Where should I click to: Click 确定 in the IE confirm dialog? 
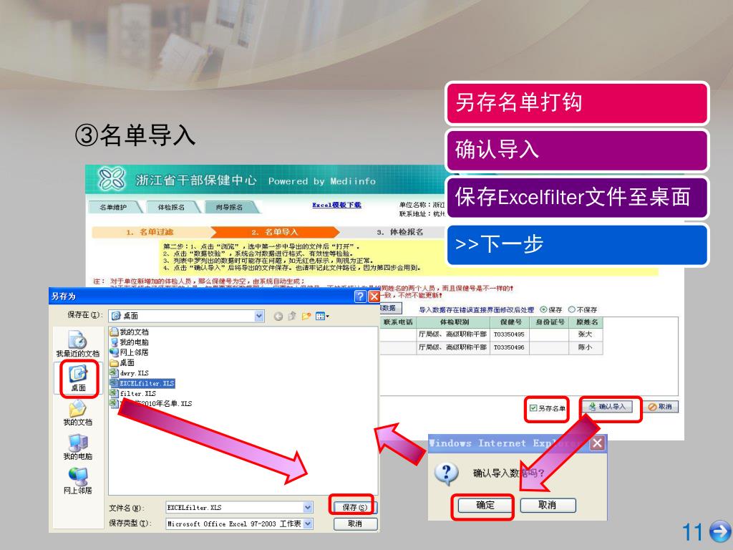485,505
